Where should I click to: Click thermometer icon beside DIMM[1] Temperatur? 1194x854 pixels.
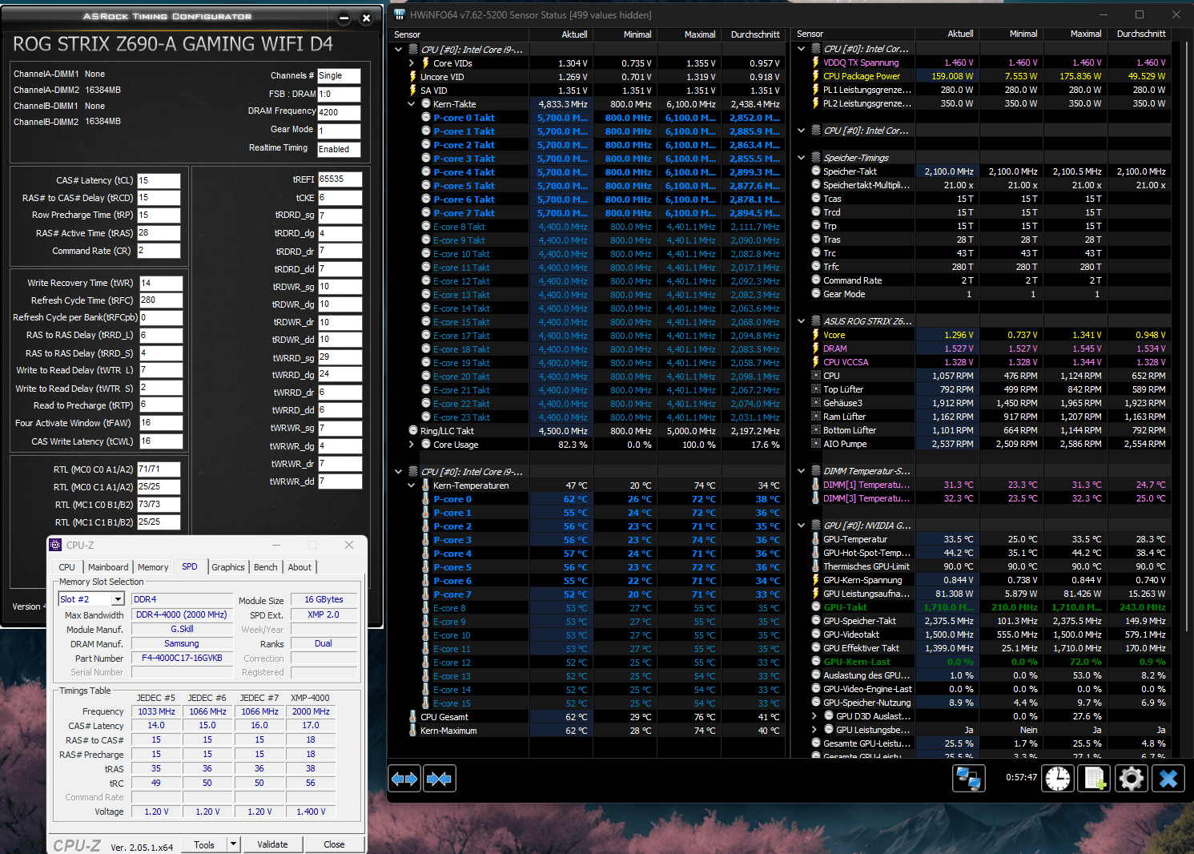point(816,484)
